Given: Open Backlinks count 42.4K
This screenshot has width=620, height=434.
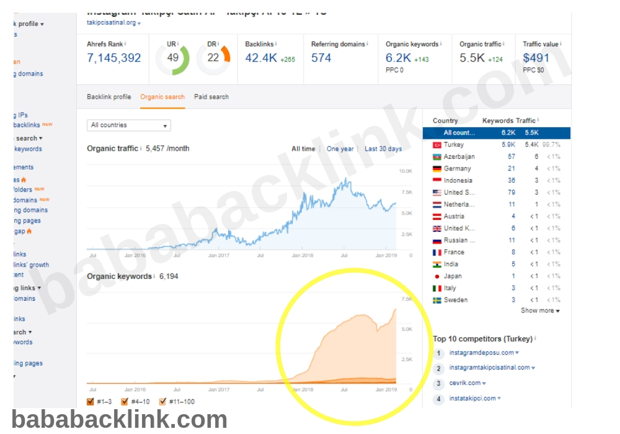Looking at the screenshot, I should click(x=261, y=58).
